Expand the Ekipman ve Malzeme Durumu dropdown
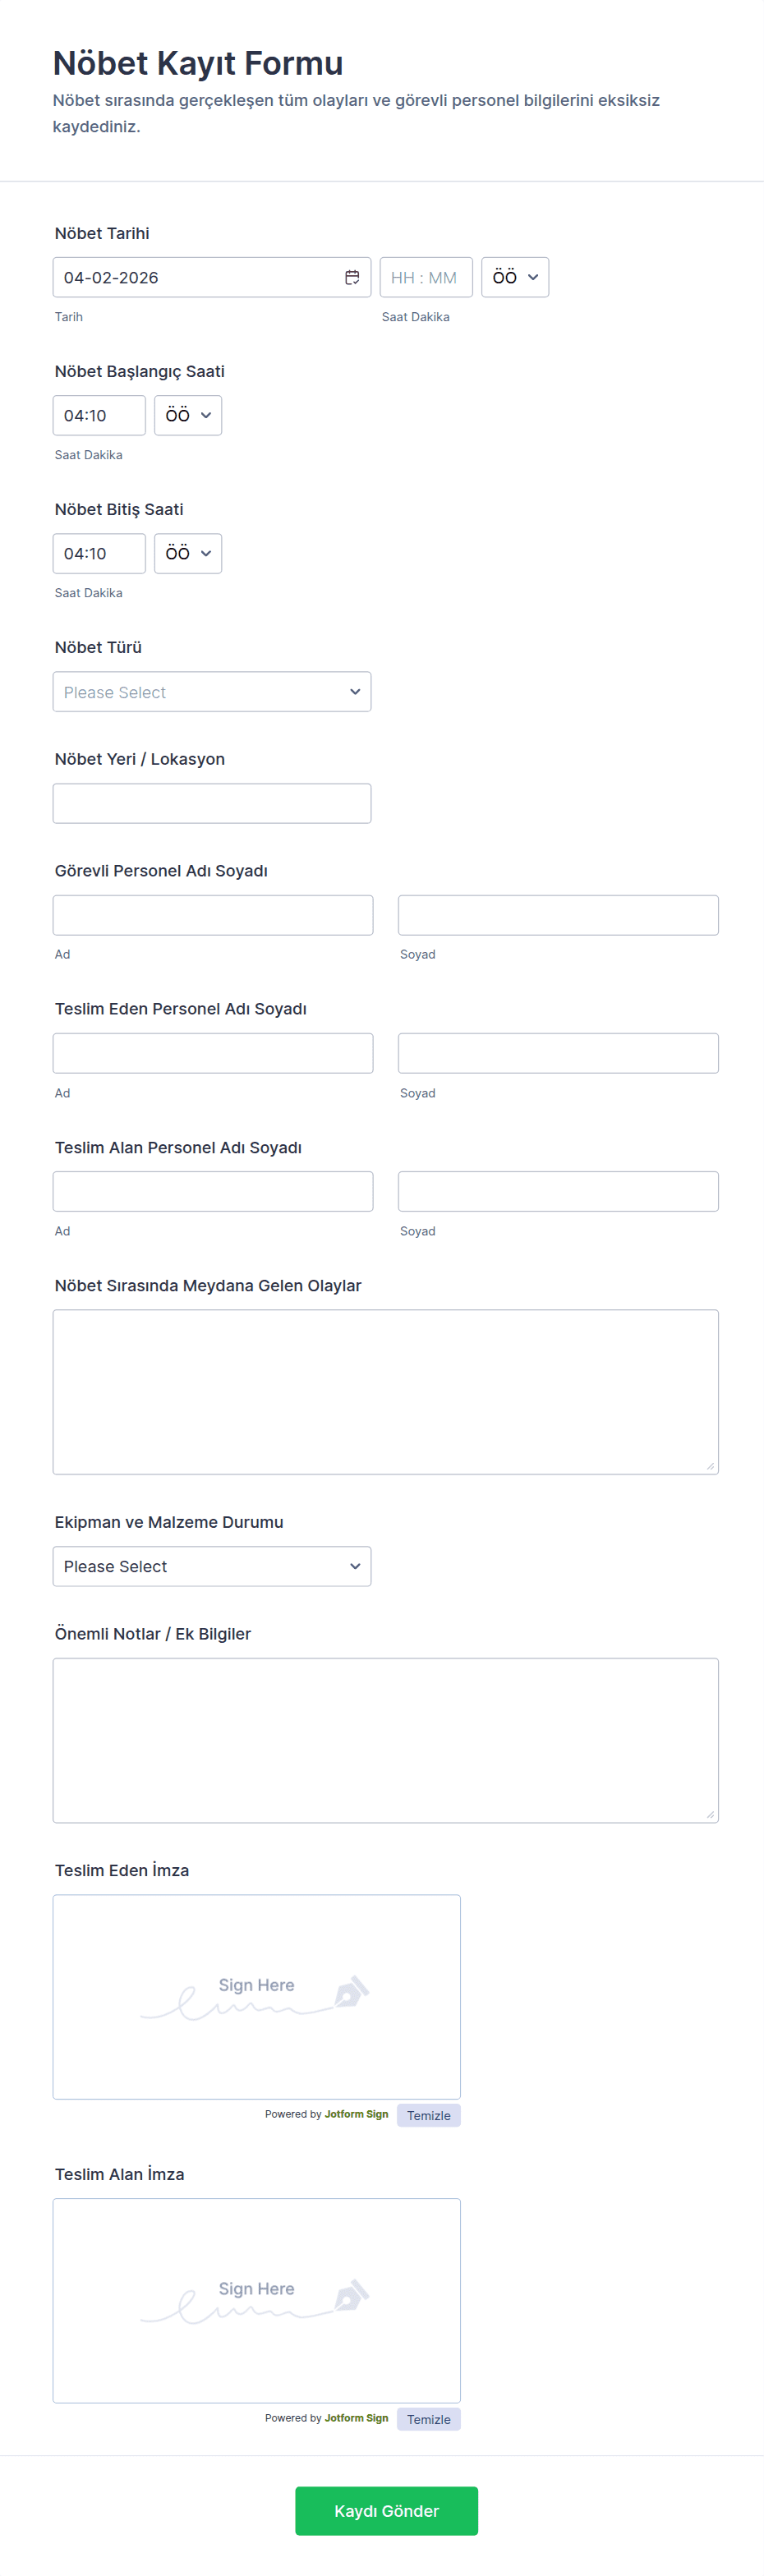764x2576 pixels. pyautogui.click(x=211, y=1566)
